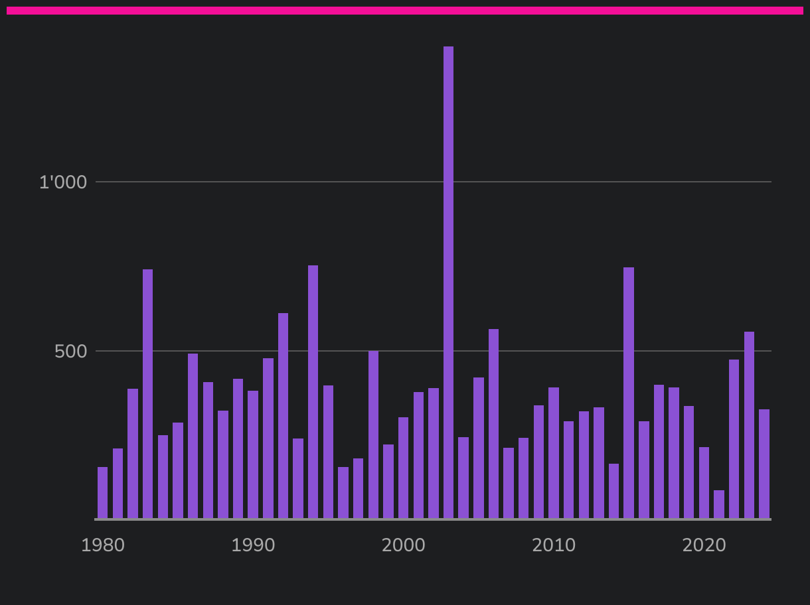The width and height of the screenshot is (810, 605).
Task: Click the 1998 bar reaching 500
Action: (373, 435)
